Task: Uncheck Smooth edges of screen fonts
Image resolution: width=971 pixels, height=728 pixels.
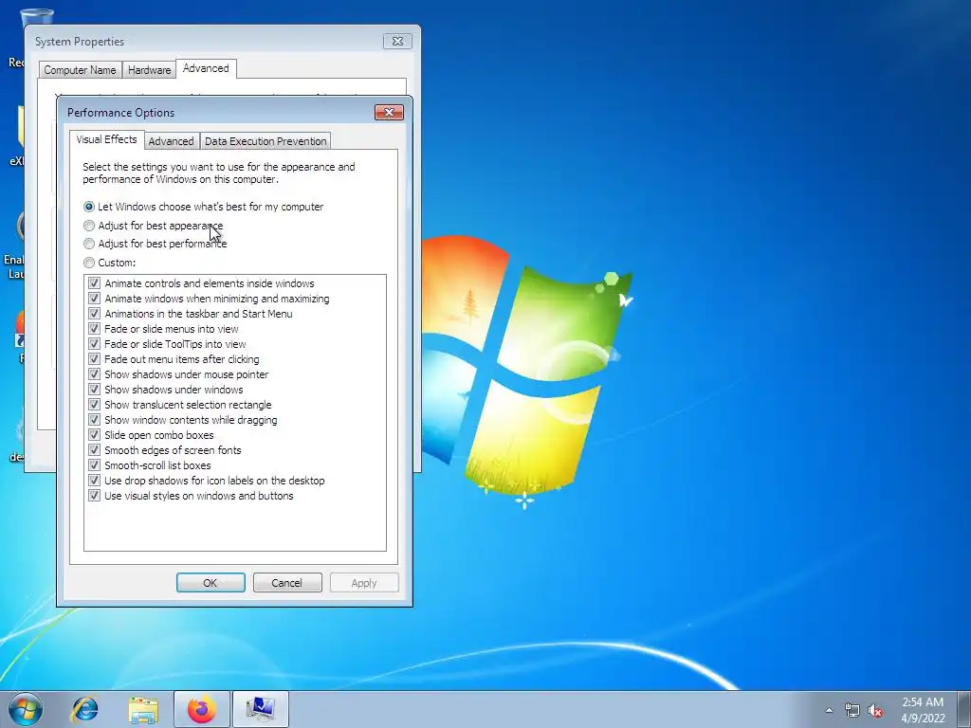Action: point(94,450)
